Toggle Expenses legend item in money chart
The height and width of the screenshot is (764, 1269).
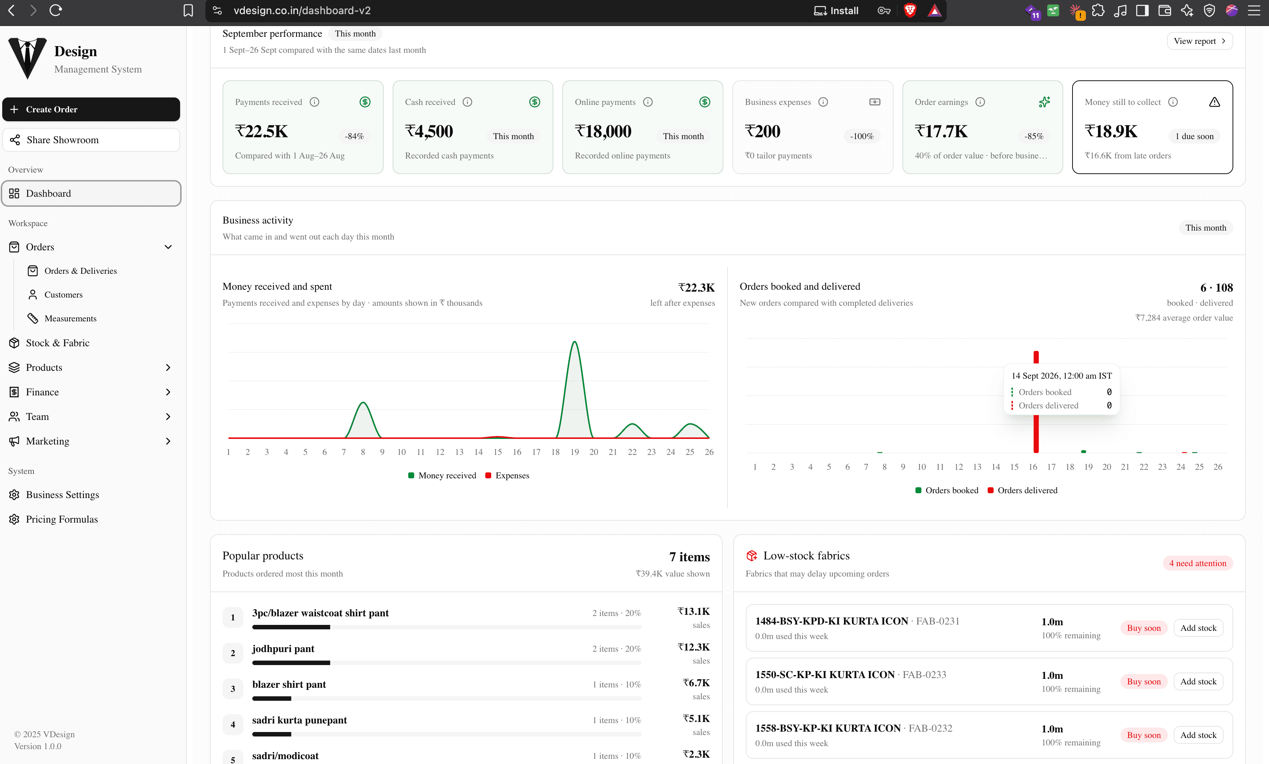tap(507, 475)
